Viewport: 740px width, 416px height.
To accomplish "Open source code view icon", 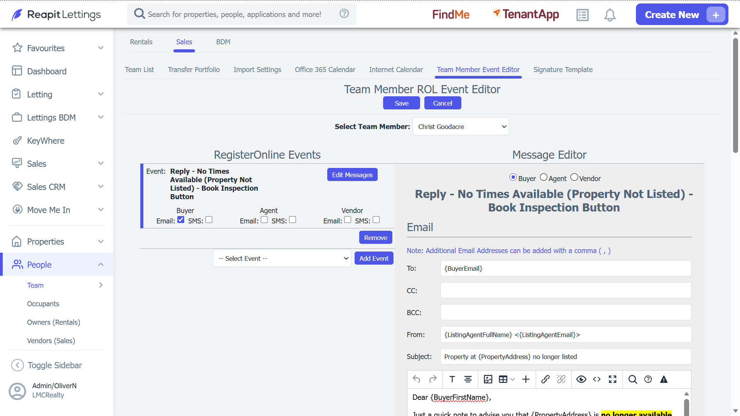I will click(597, 379).
